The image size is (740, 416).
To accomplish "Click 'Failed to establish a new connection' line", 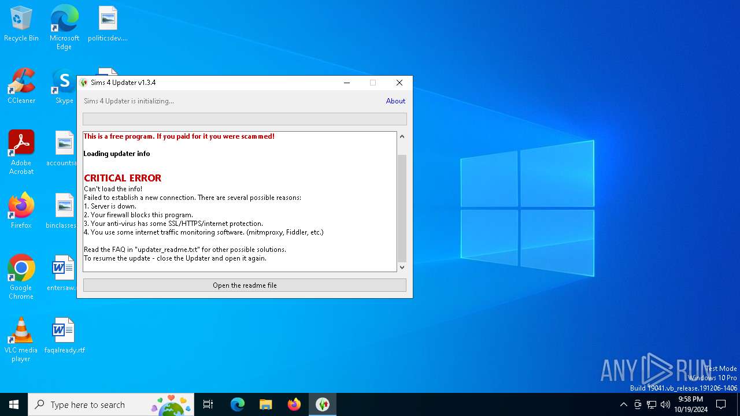I will point(193,198).
